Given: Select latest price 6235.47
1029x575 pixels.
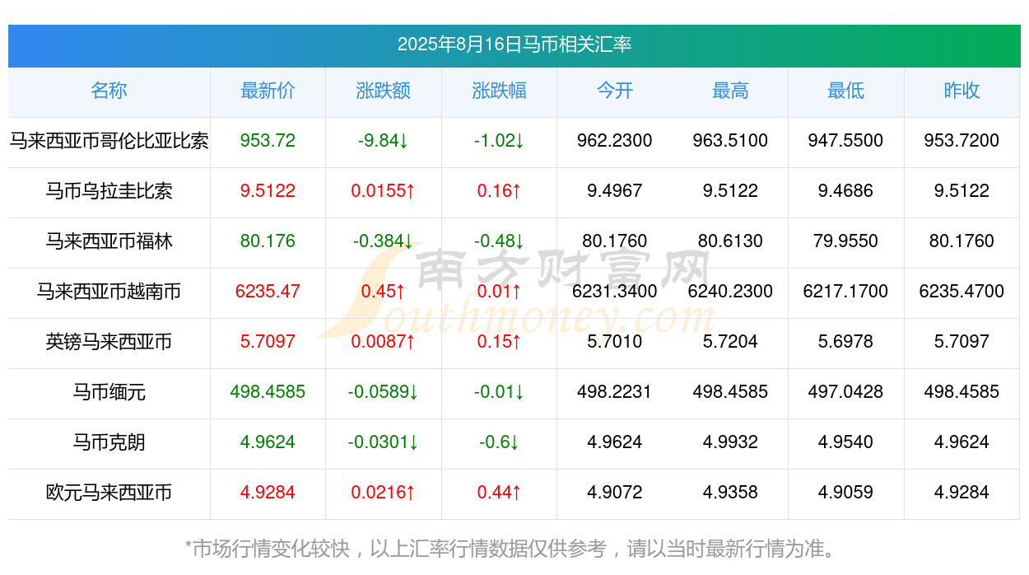Looking at the screenshot, I should click(x=268, y=292).
